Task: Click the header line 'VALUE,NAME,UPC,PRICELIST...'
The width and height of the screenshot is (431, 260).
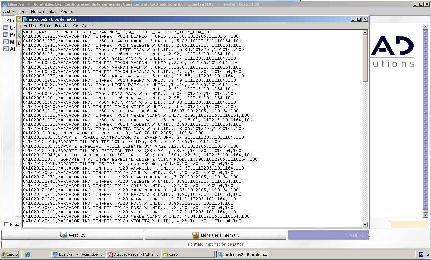Action: pos(116,32)
